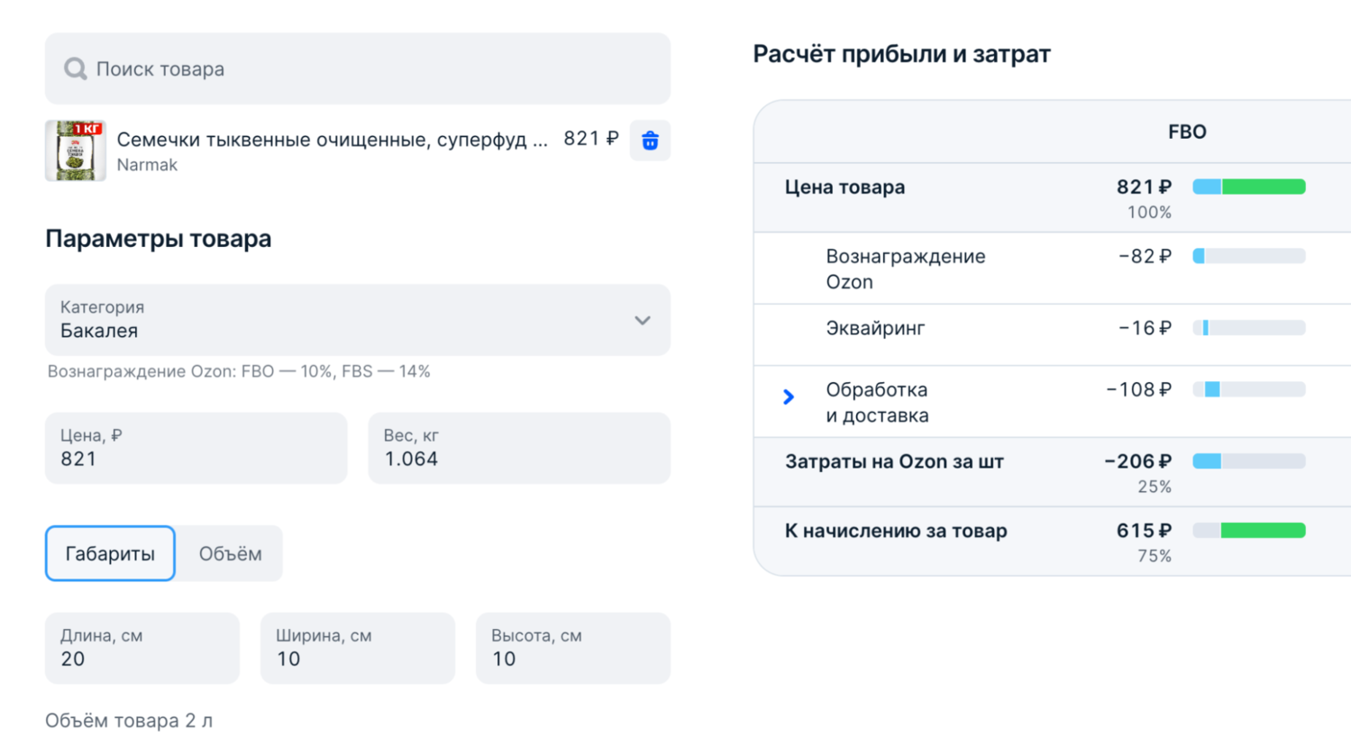Image resolution: width=1351 pixels, height=756 pixels.
Task: Click the pumpkin seeds product thumbnail
Action: coord(76,150)
